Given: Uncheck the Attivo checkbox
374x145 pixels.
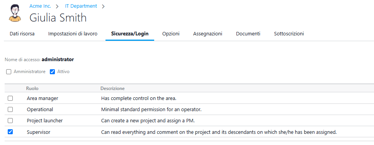Looking at the screenshot, I should 53,72.
